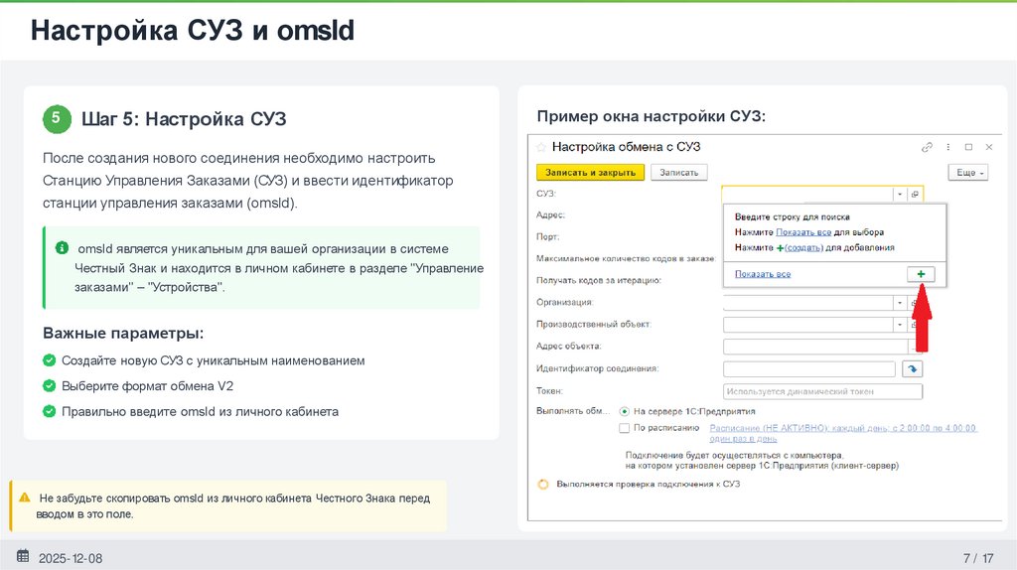Screen dimensions: 1017x570
Task: Click 'Пример окна настройки СУЗ:' heading
Action: (652, 117)
